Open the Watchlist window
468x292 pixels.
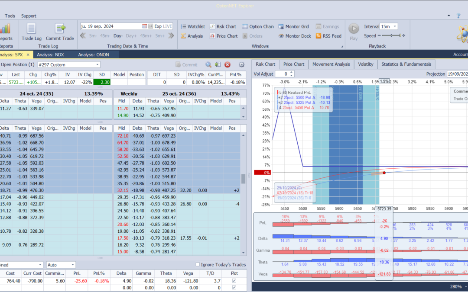(x=193, y=26)
